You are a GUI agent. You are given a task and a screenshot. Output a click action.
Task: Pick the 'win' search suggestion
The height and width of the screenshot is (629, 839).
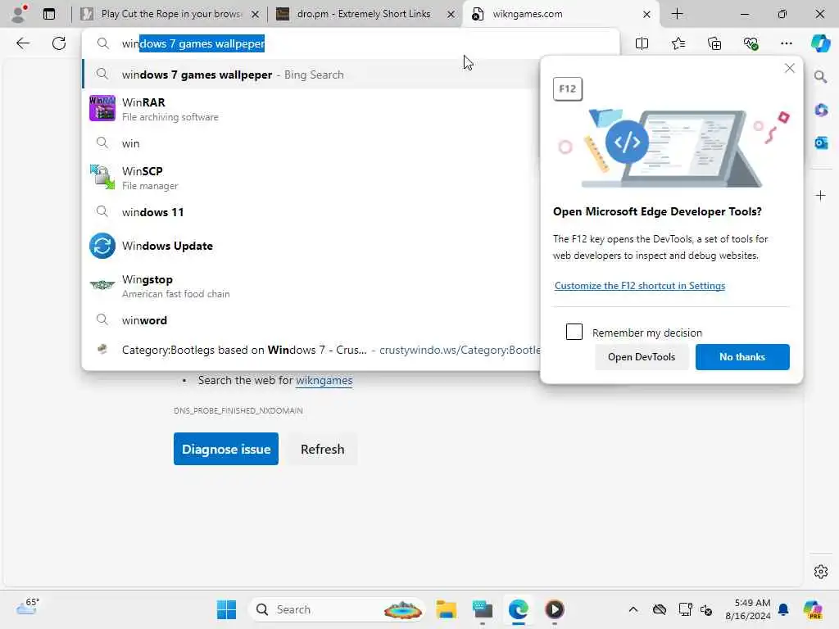(x=311, y=143)
